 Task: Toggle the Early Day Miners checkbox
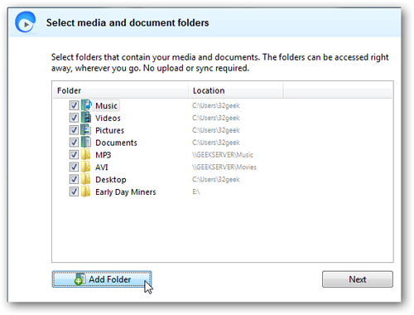point(74,191)
